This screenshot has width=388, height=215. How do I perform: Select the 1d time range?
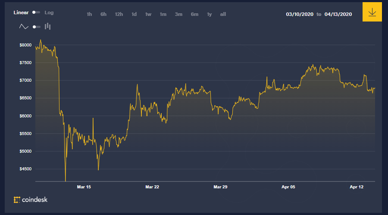[x=134, y=15]
